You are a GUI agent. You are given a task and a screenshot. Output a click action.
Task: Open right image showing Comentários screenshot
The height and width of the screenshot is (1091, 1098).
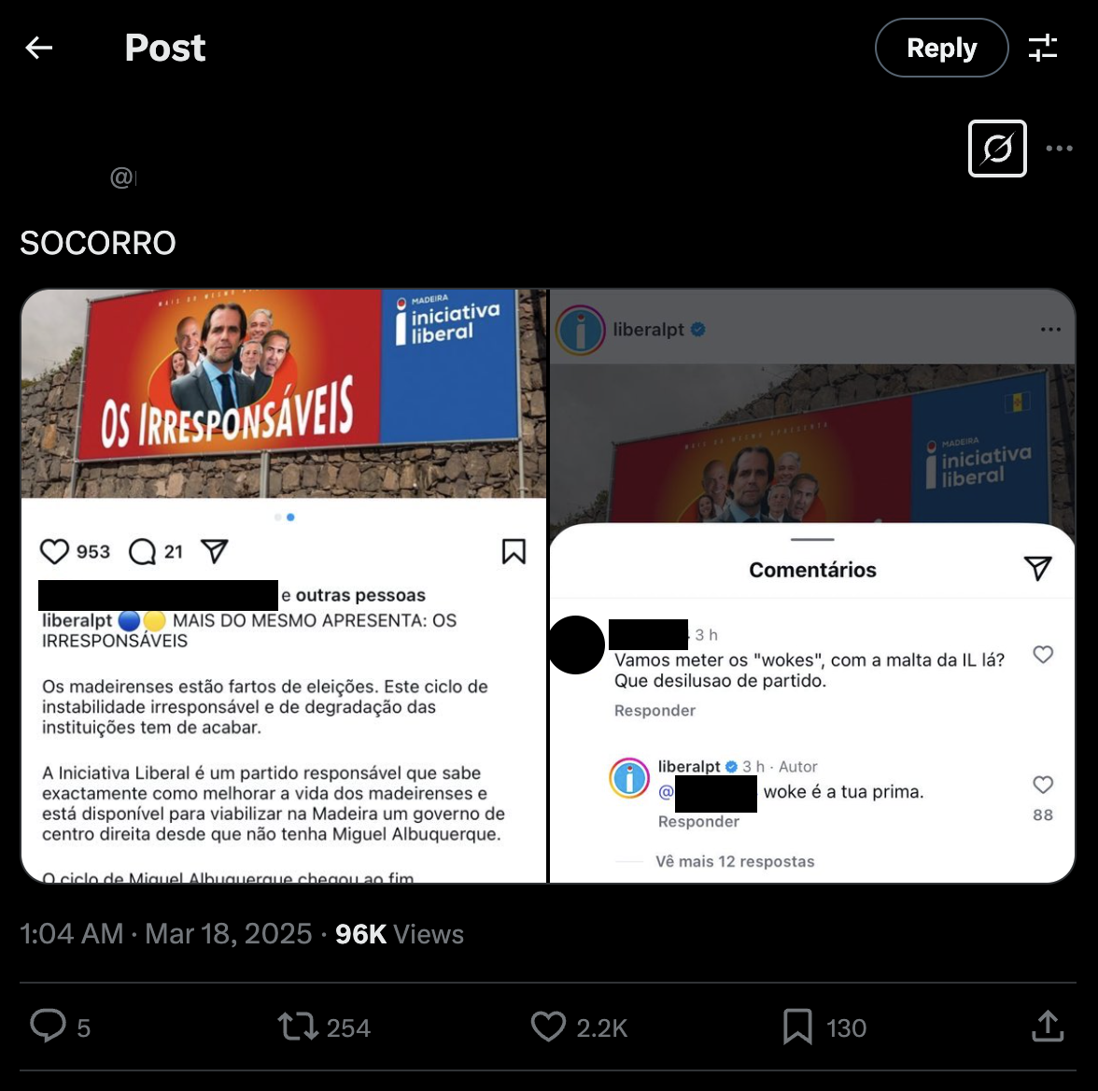pos(812,586)
